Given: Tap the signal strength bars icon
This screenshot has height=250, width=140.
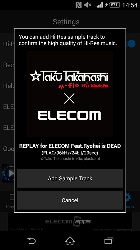Looking at the screenshot, I should click(100, 5).
